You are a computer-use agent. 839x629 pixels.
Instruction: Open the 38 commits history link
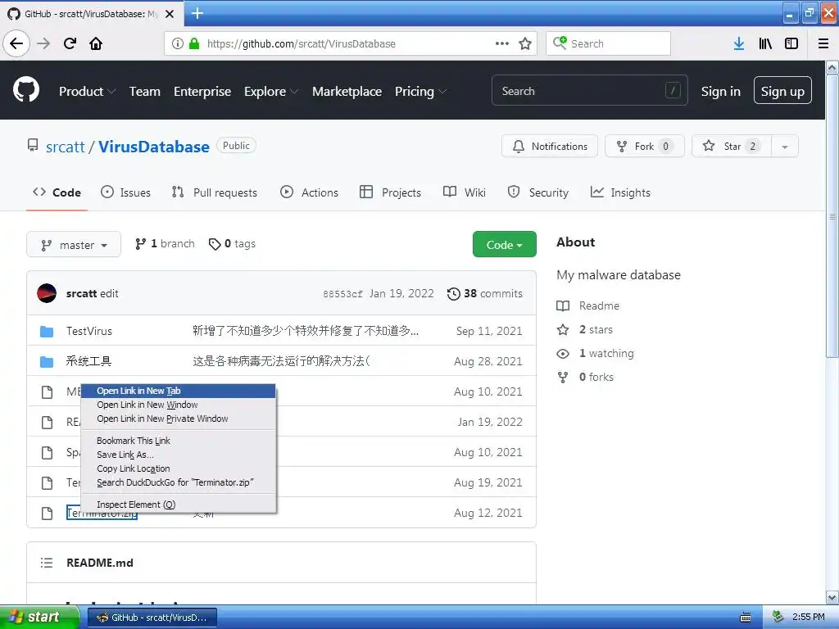point(485,294)
